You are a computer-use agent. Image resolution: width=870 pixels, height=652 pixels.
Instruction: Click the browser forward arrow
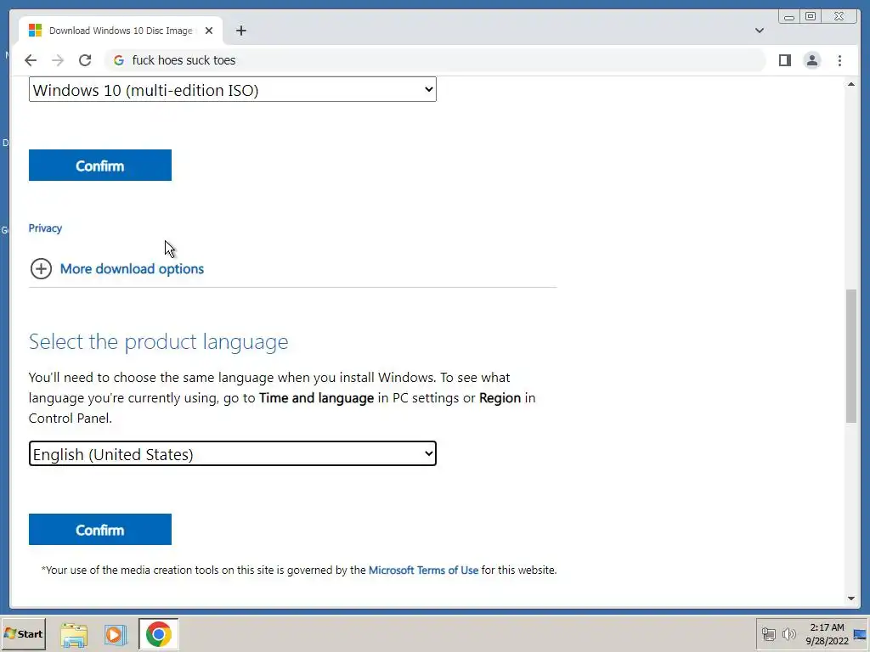[58, 60]
